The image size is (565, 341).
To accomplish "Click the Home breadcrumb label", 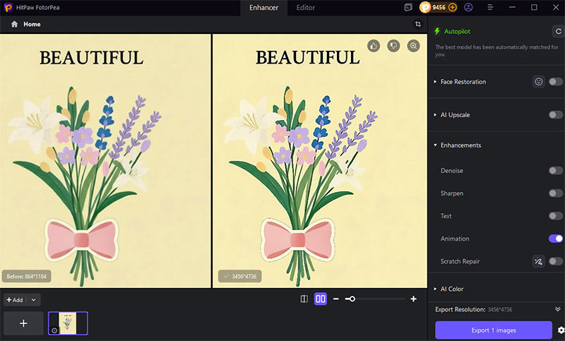I will [32, 24].
